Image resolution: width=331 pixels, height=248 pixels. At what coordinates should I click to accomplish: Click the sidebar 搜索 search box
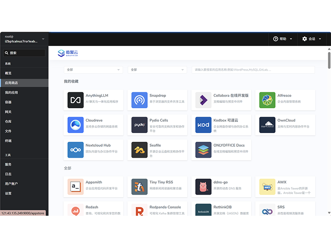[24, 53]
